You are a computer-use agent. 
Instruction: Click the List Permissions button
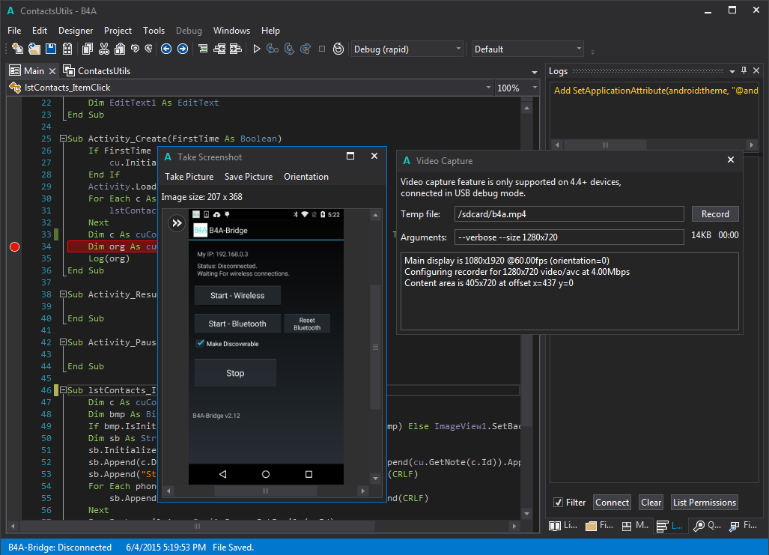point(704,503)
